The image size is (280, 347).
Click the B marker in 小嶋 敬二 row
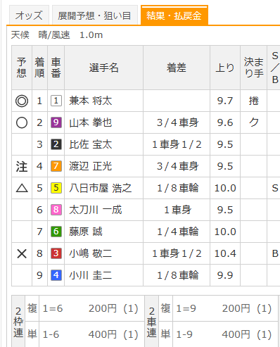click(275, 253)
